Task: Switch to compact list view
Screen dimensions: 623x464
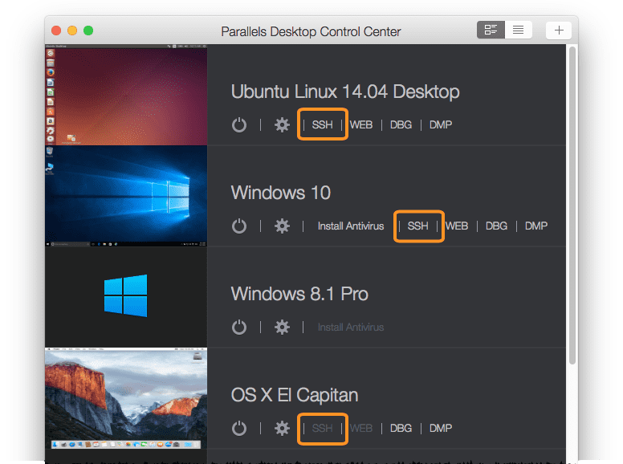Action: (518, 30)
